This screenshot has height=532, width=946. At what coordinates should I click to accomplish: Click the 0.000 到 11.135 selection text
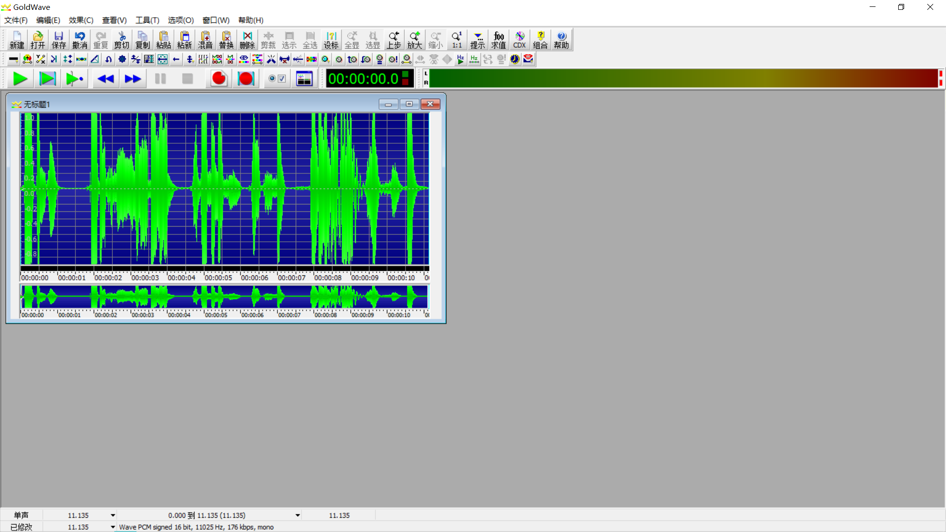[207, 515]
